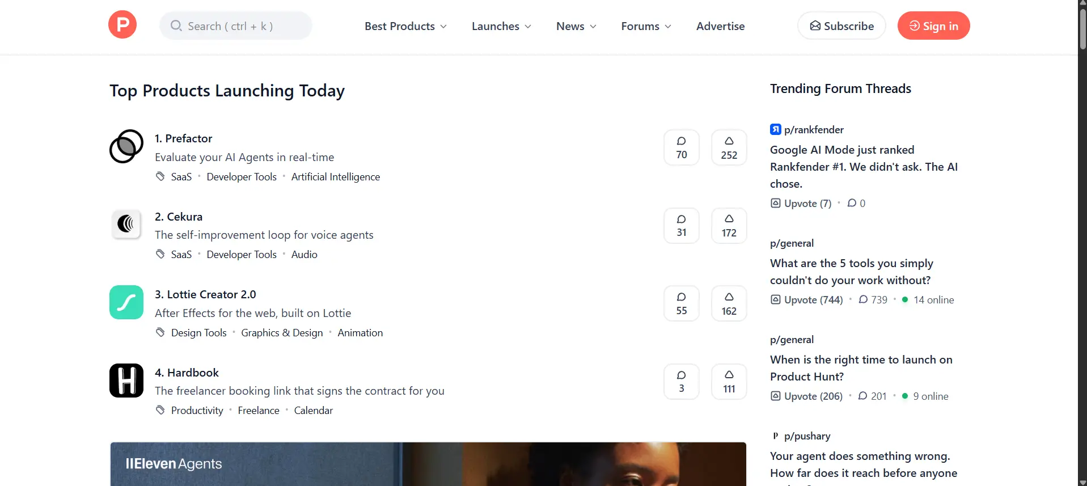Select the SaaS tag under Cekura

(x=181, y=255)
